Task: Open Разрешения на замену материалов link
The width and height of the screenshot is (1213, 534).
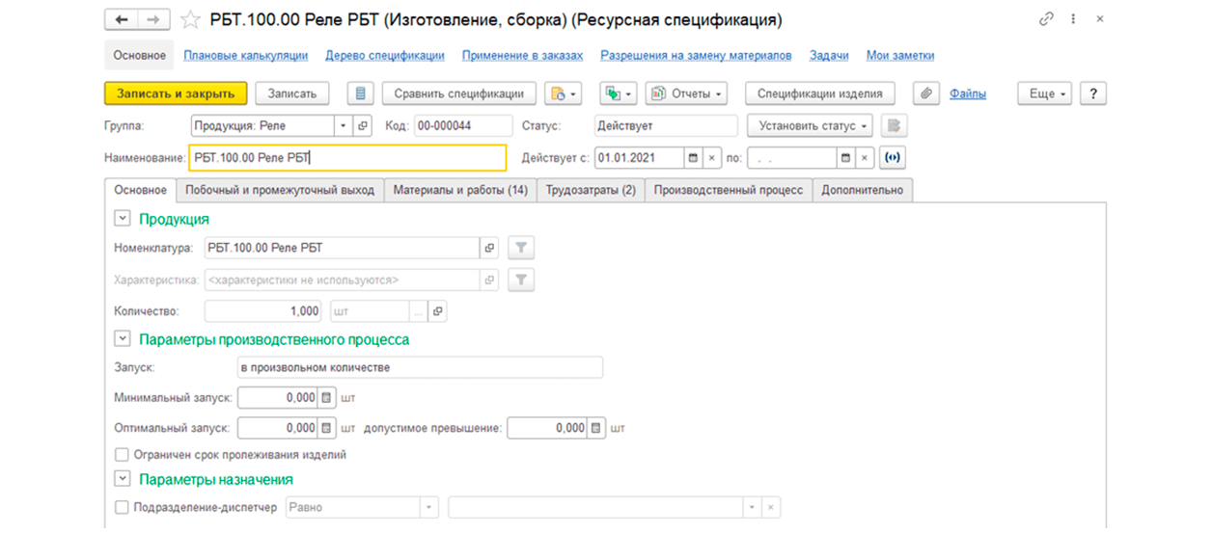Action: (696, 56)
